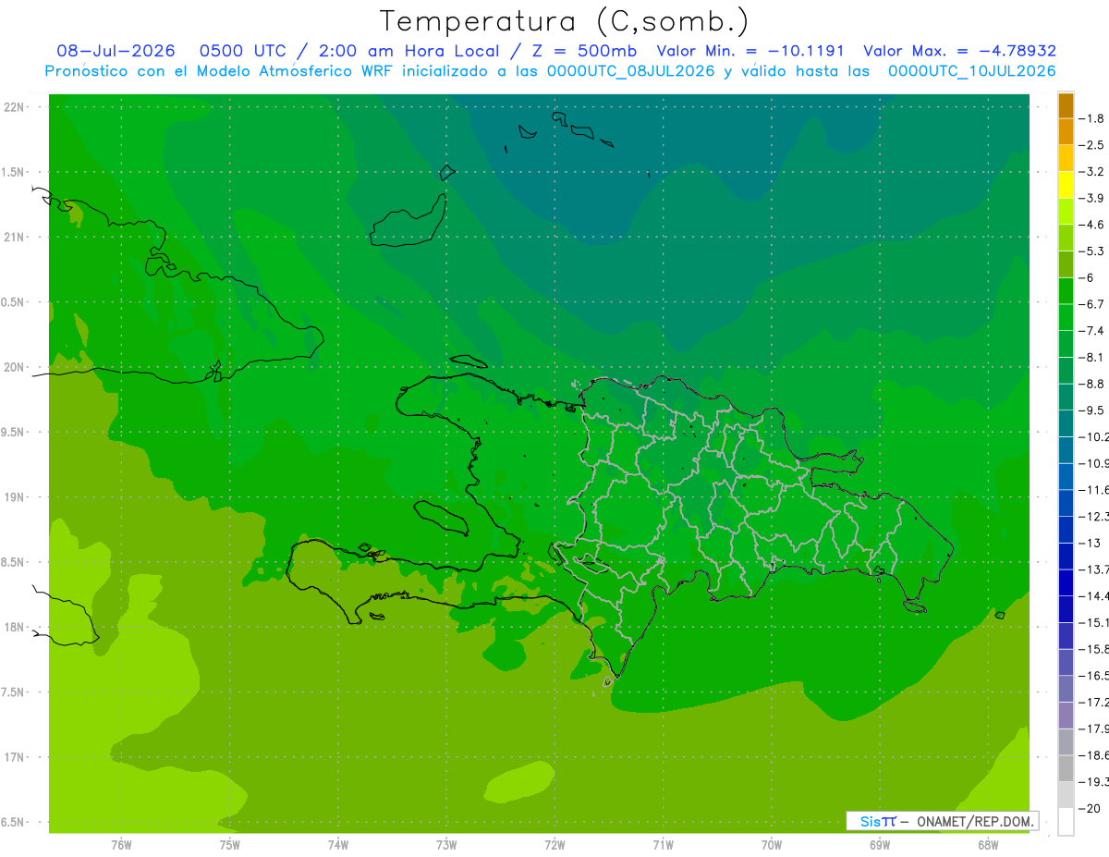Click the '69W' longitude label
The image size is (1109, 857).
879,845
